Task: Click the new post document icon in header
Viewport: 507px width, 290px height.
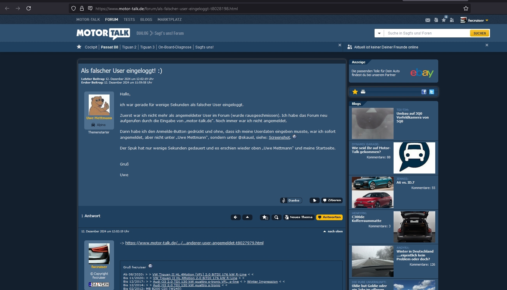Action: (x=436, y=20)
